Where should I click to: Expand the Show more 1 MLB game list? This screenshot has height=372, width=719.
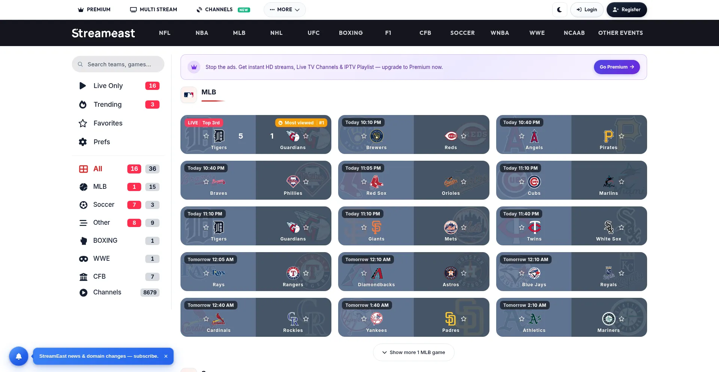(414, 353)
